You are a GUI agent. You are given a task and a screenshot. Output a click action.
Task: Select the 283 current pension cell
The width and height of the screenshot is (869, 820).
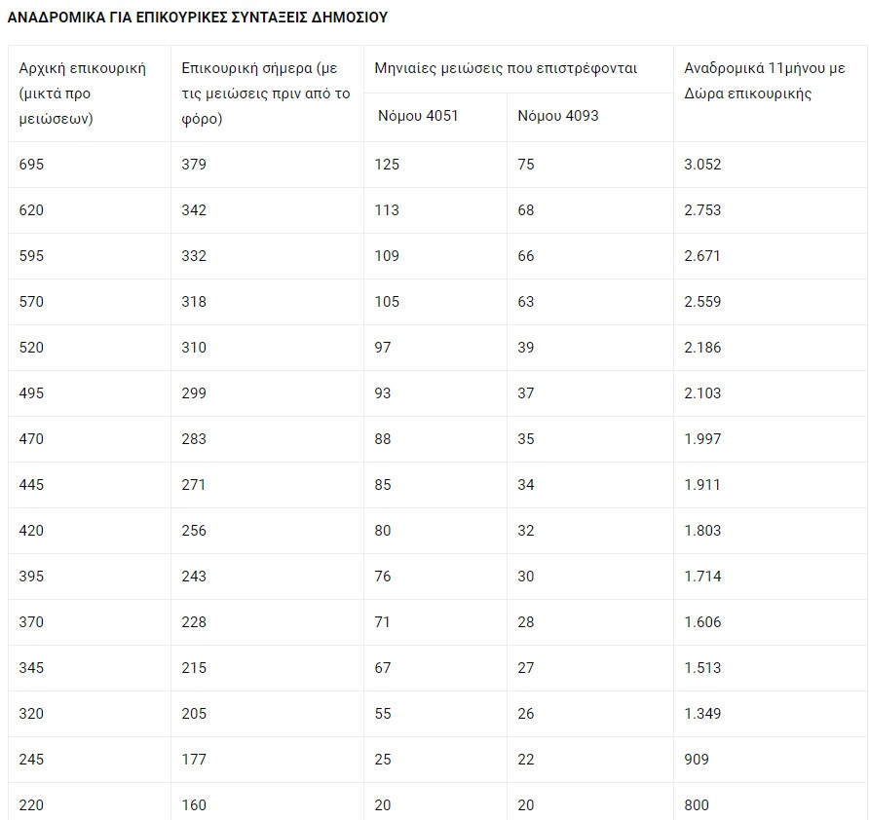(194, 439)
